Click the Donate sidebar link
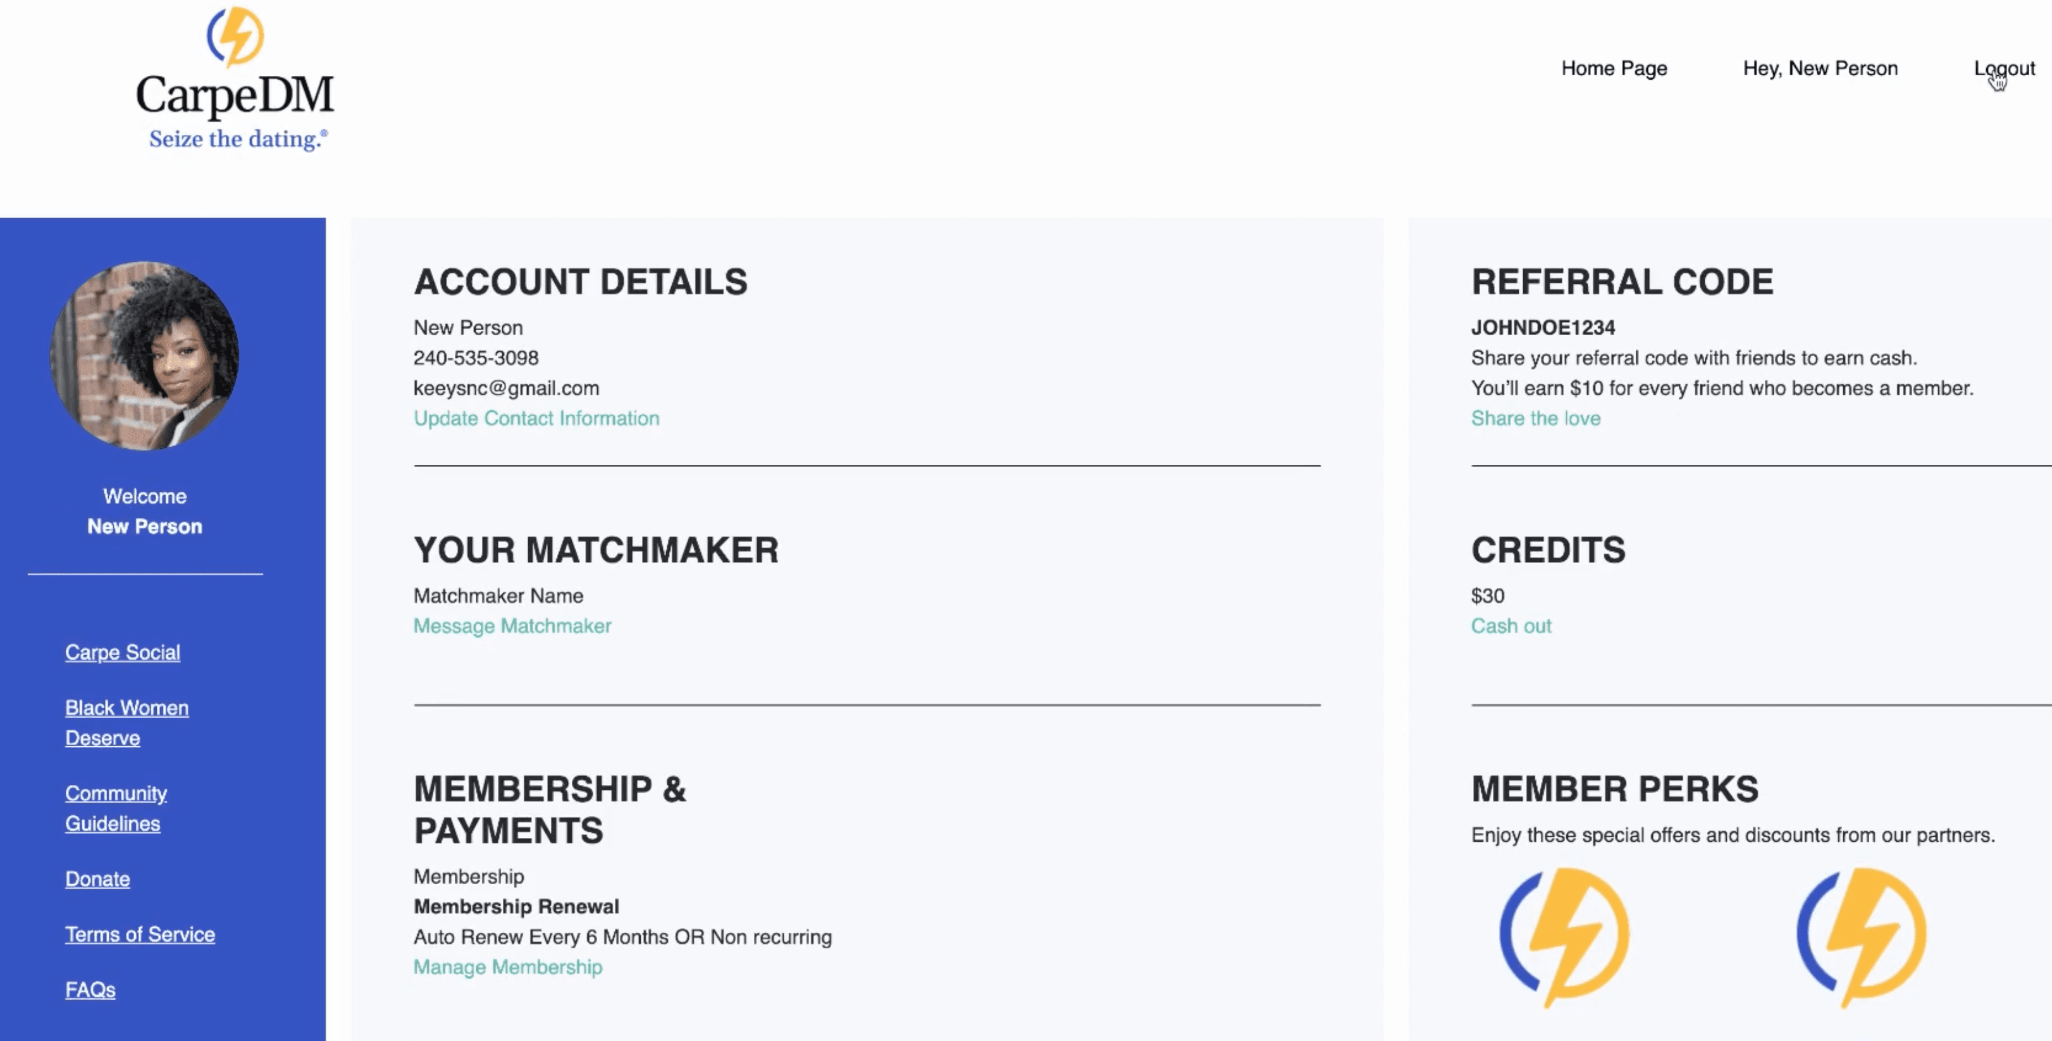2052x1041 pixels. tap(96, 879)
